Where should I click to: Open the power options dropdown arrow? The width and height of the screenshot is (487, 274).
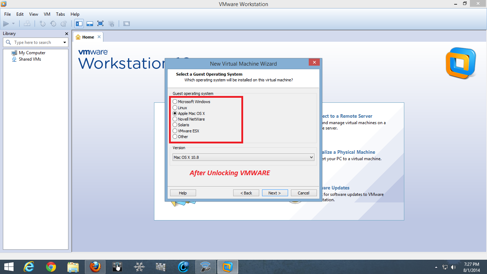(13, 24)
